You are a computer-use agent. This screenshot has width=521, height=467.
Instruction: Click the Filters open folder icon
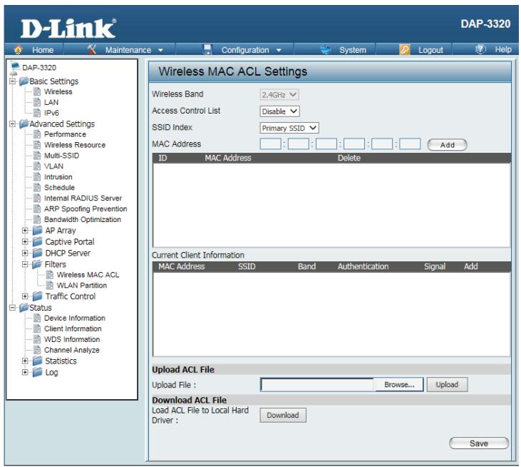coord(37,264)
